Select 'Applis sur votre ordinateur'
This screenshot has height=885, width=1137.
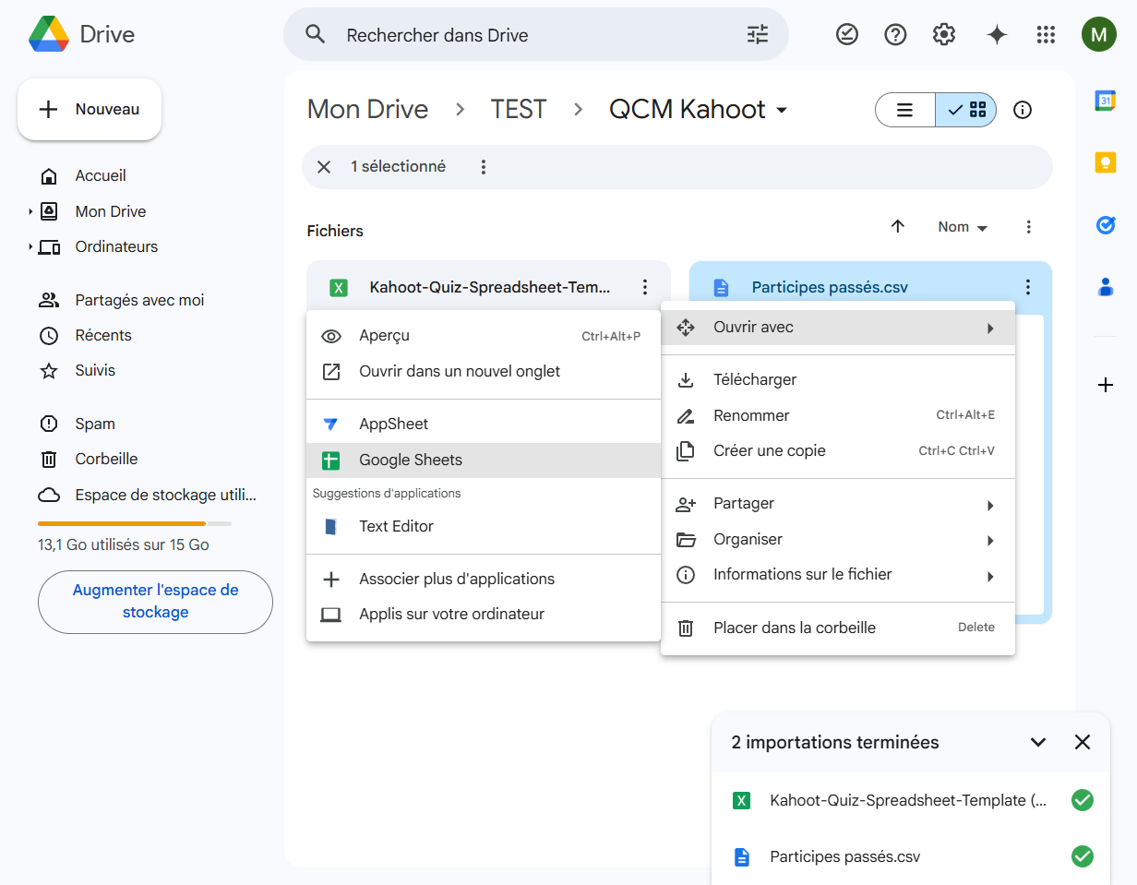tap(484, 615)
